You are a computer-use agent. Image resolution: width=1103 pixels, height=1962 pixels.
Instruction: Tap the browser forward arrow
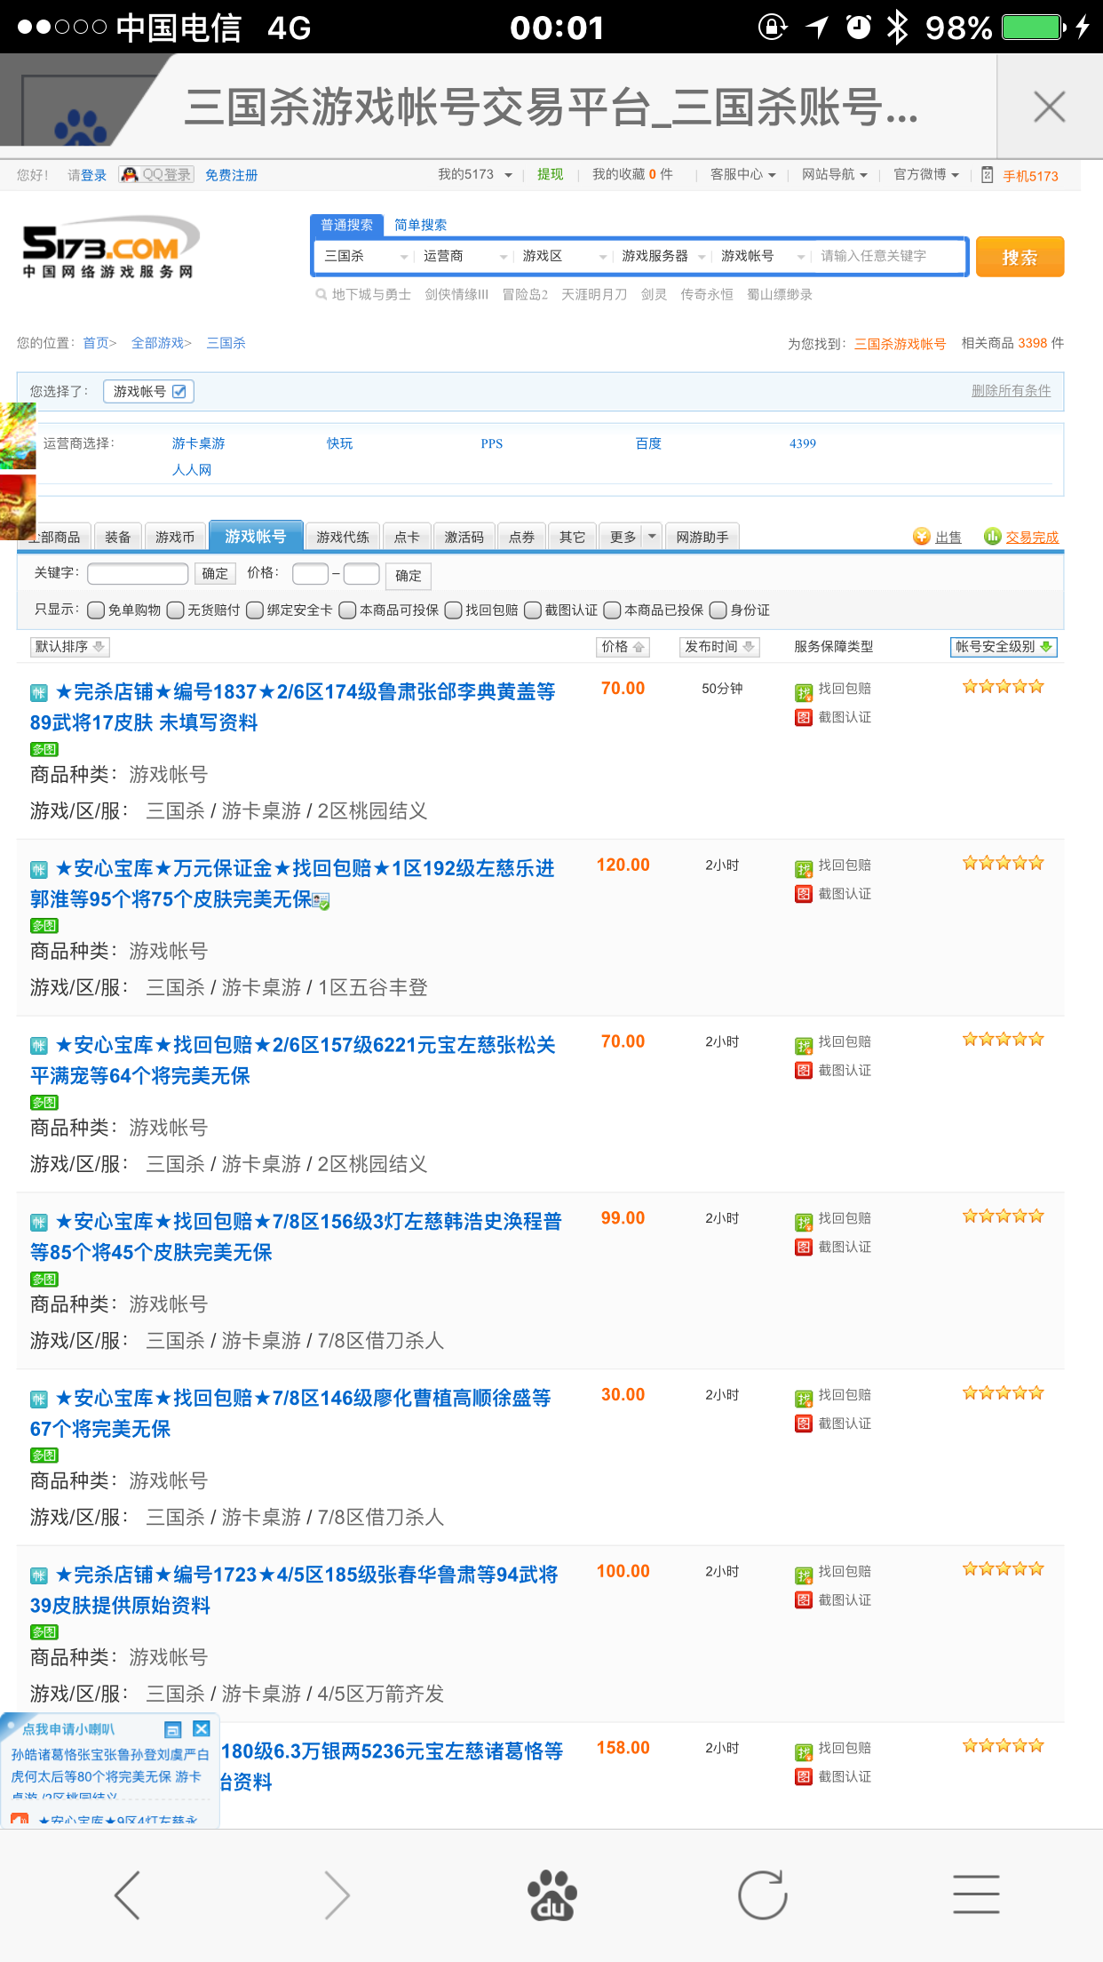tap(337, 1894)
